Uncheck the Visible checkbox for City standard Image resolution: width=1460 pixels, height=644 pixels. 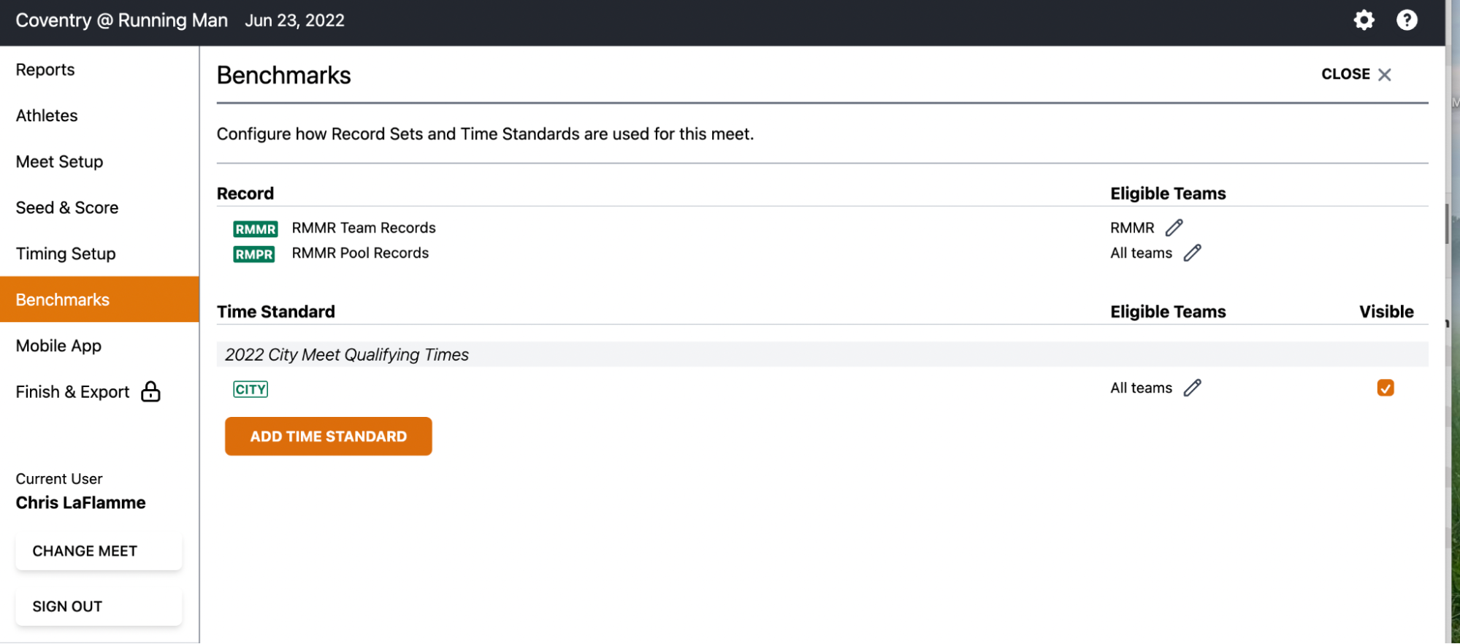(x=1385, y=388)
